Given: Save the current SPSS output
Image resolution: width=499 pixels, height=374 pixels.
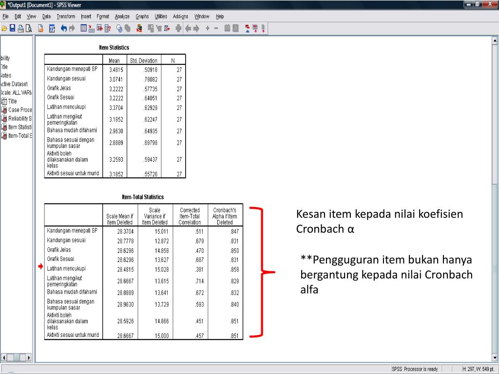Looking at the screenshot, I should click(x=13, y=28).
